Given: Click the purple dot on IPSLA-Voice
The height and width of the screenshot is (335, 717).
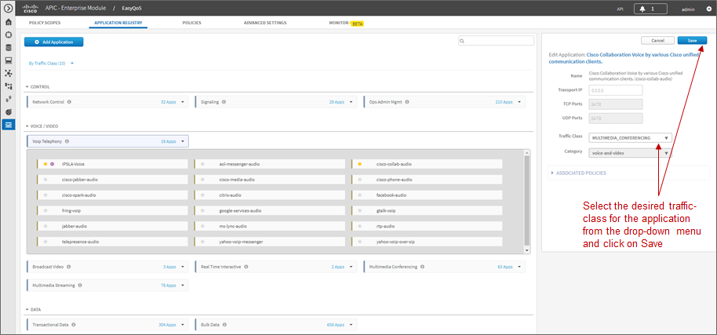Looking at the screenshot, I should click(x=52, y=164).
